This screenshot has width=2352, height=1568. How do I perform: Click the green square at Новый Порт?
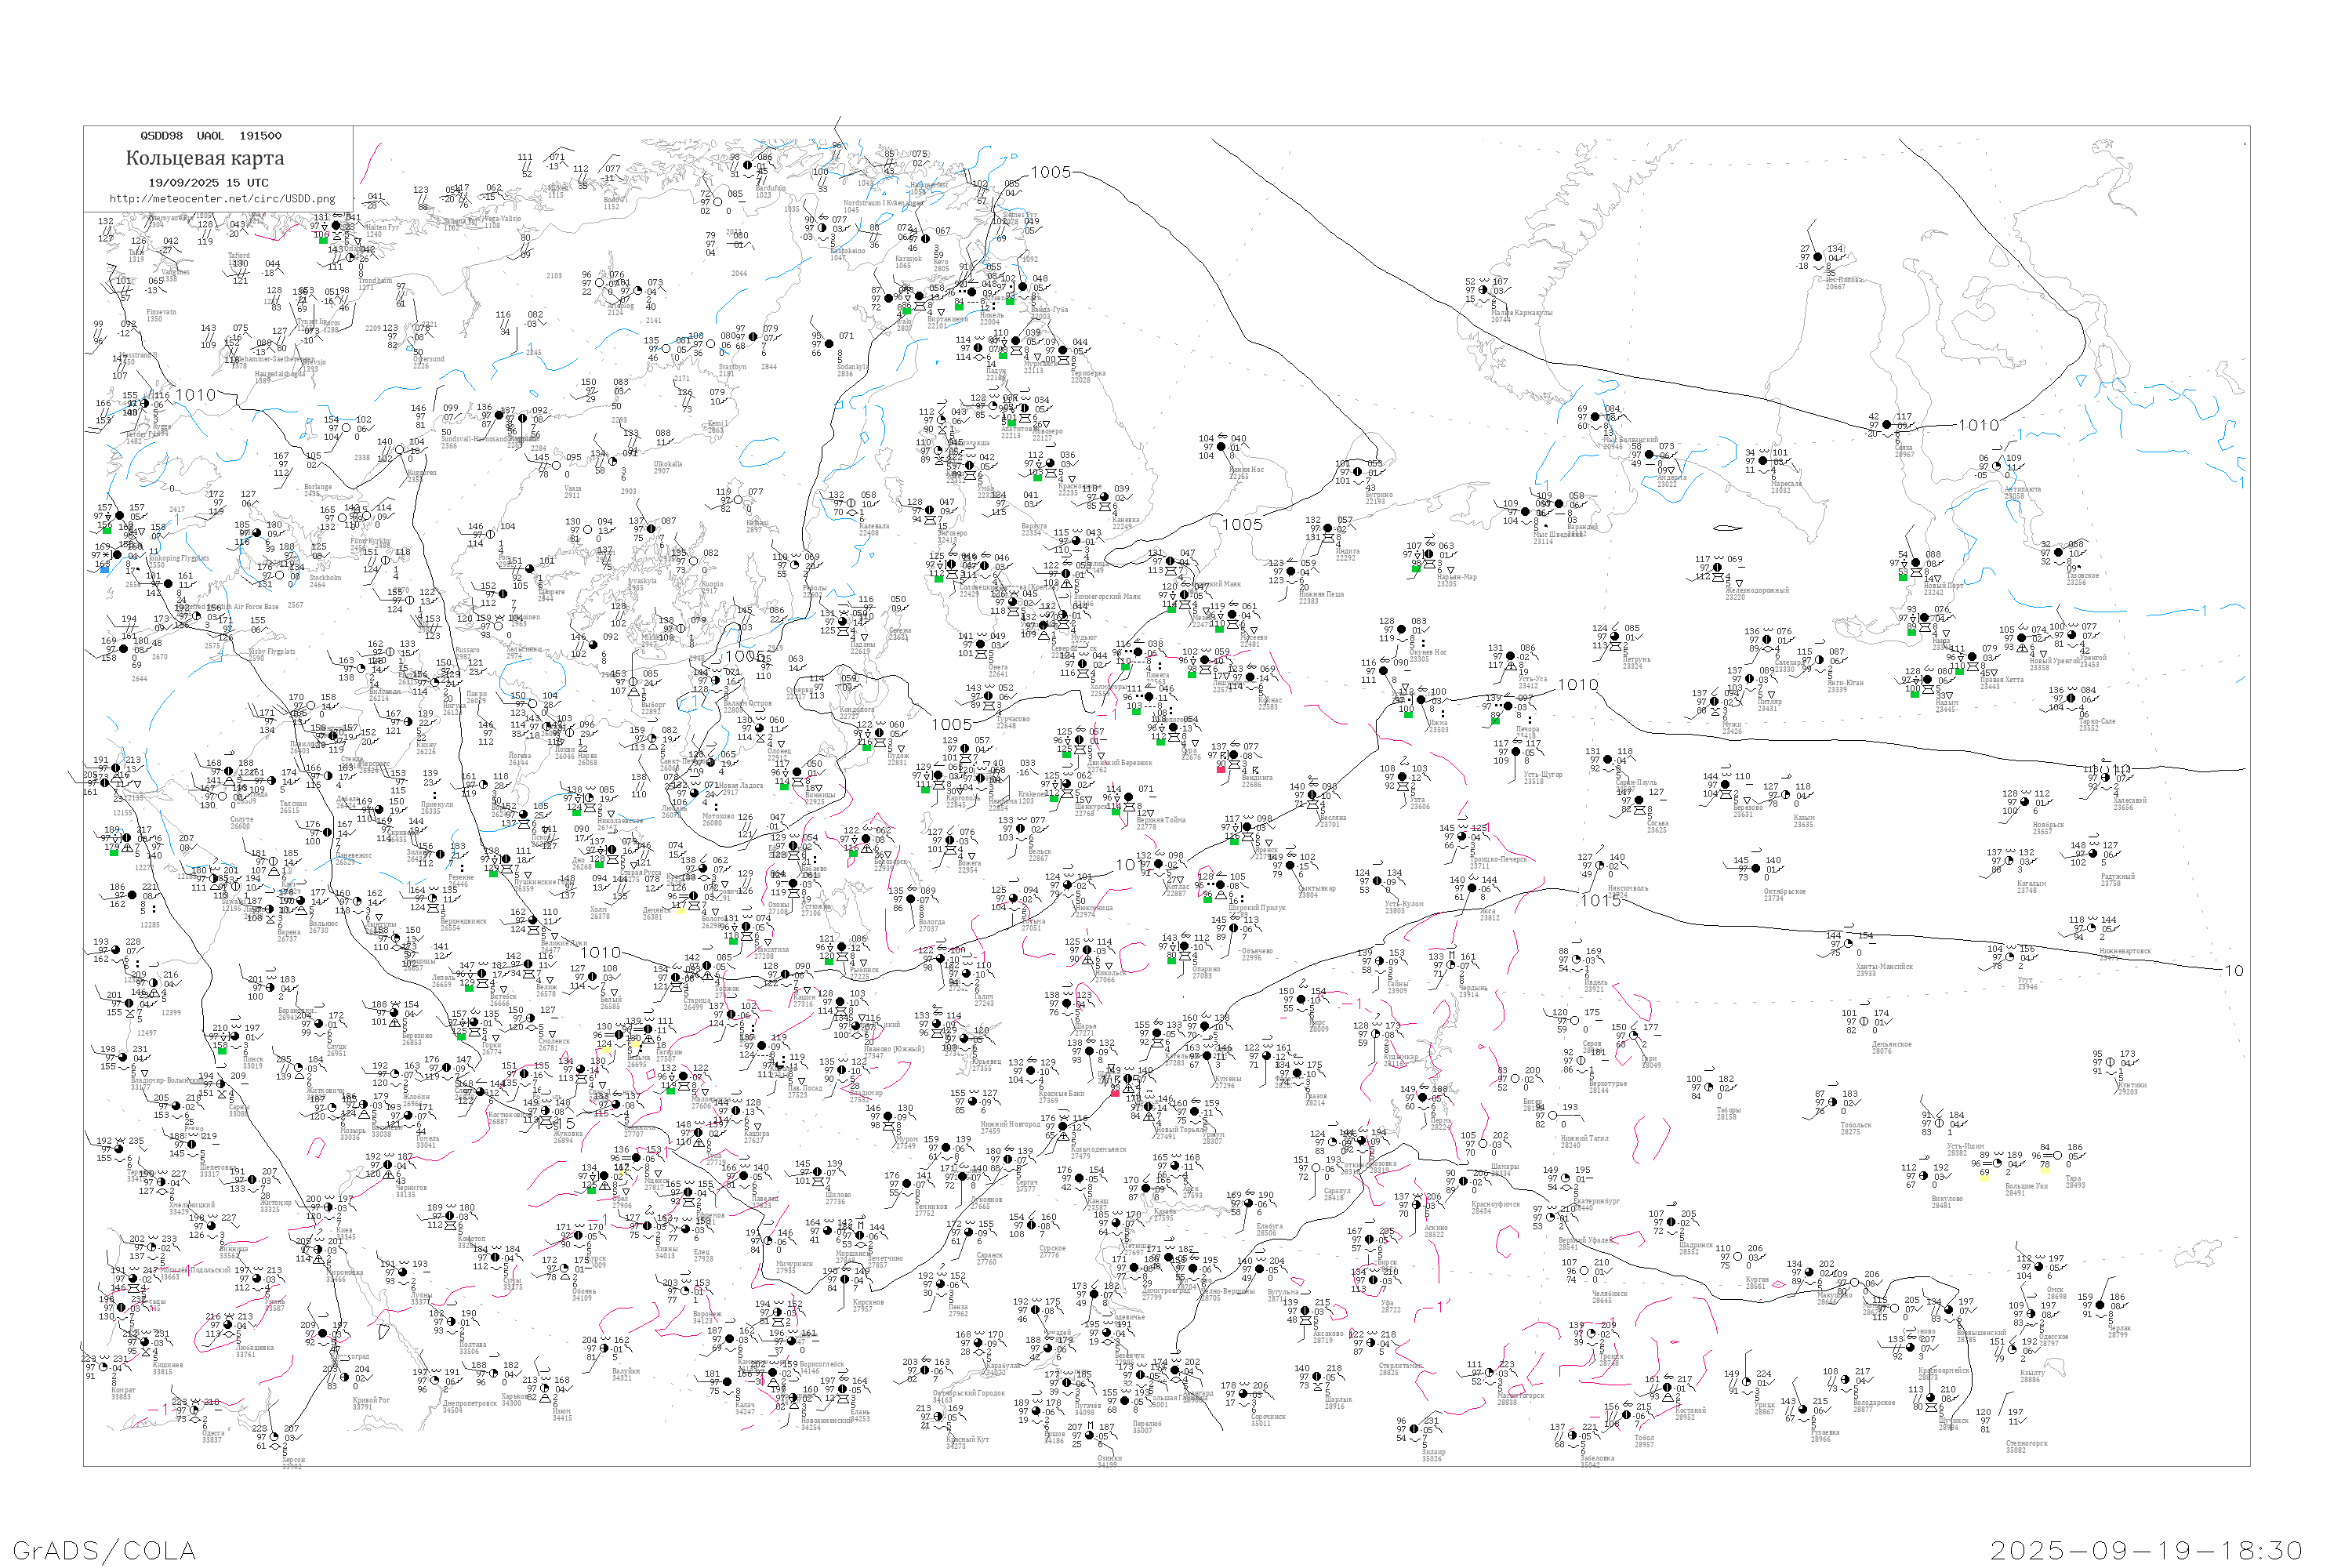[1903, 576]
